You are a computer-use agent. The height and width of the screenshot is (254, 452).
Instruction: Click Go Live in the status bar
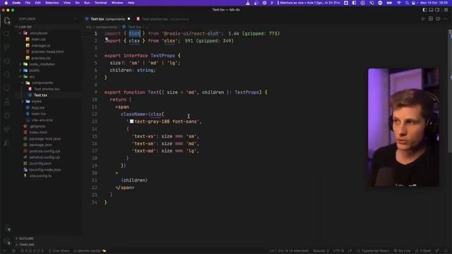click(402, 251)
